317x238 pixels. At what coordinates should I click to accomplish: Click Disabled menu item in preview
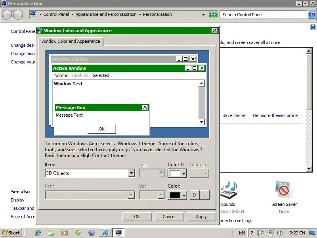80,75
